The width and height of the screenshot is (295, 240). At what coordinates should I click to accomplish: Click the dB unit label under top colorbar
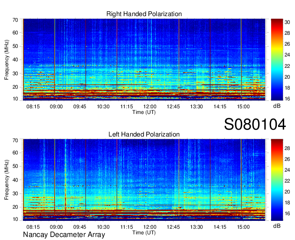point(277,106)
